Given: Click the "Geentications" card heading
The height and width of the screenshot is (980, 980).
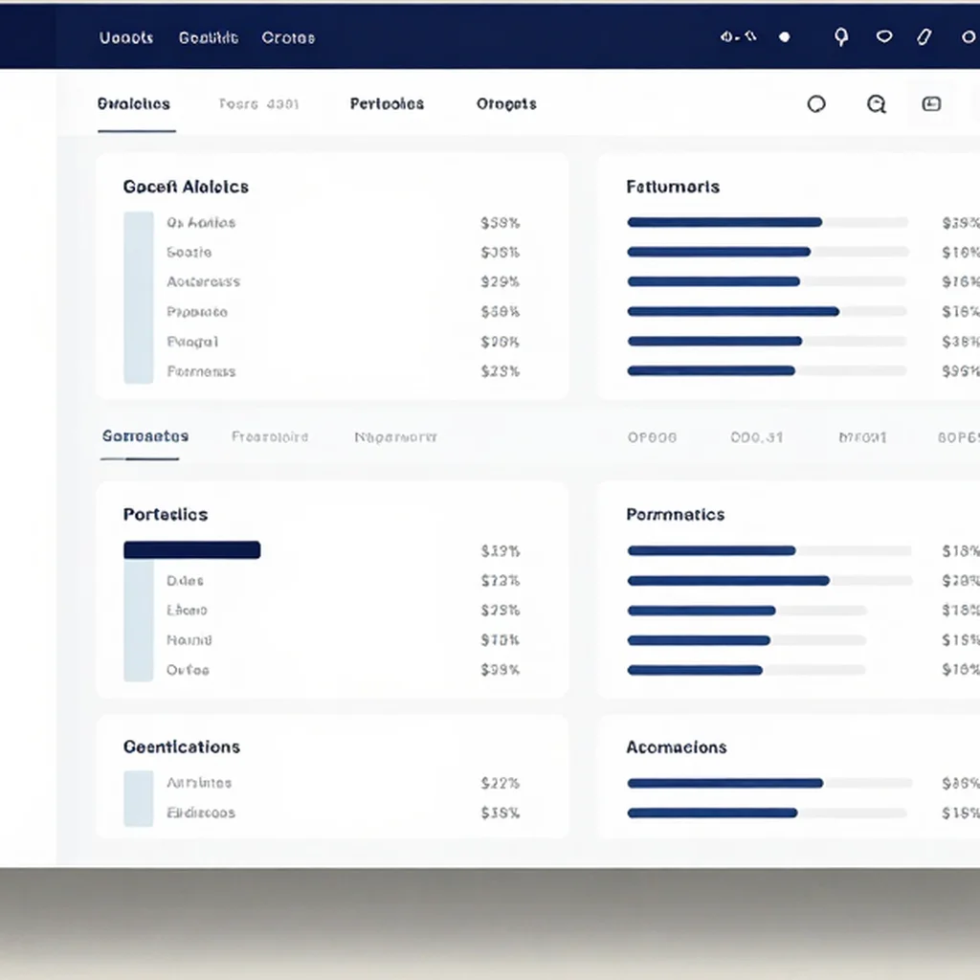Looking at the screenshot, I should click(x=181, y=746).
